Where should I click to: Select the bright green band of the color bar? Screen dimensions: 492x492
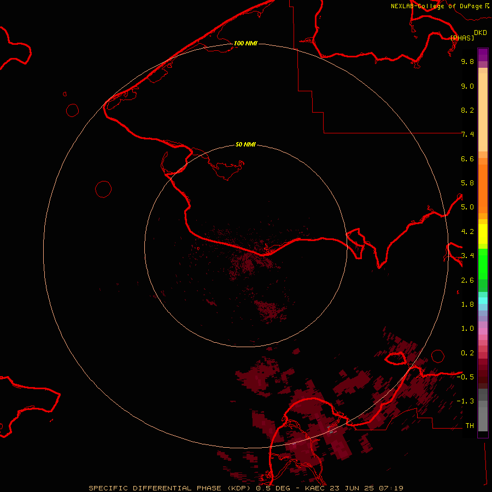tap(483, 264)
